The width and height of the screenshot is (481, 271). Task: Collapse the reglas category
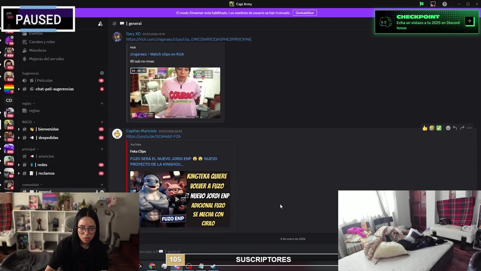click(28, 104)
